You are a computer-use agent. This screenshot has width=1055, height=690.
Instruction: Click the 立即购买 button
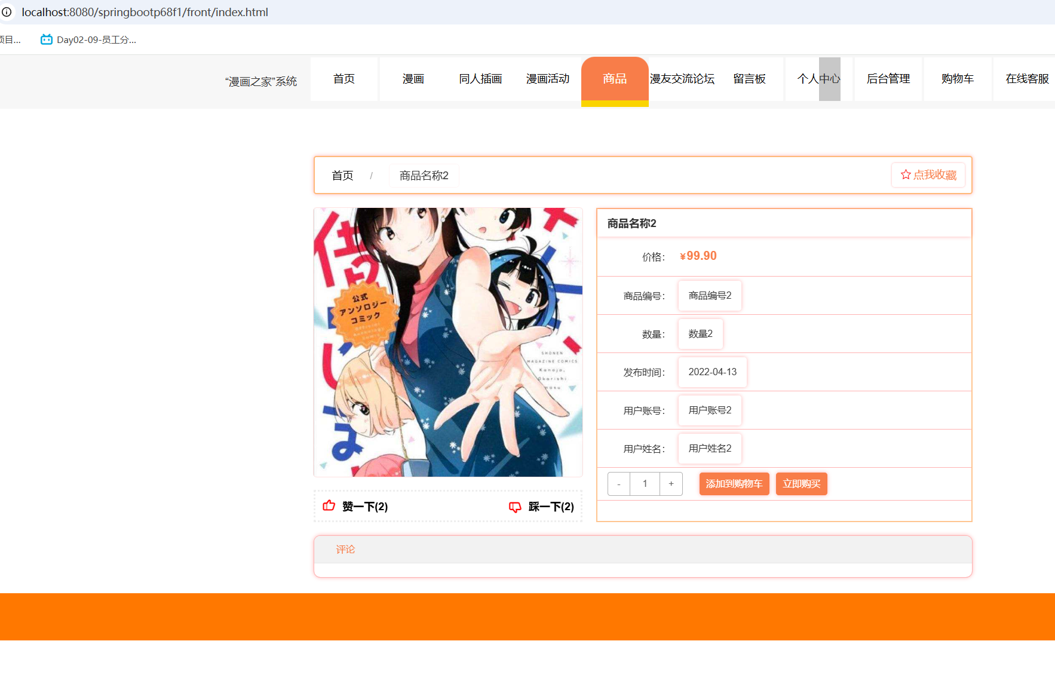click(x=802, y=484)
